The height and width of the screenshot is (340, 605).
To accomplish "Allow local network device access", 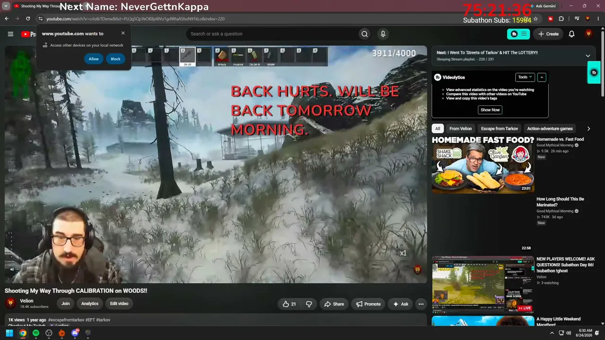I will coord(94,59).
